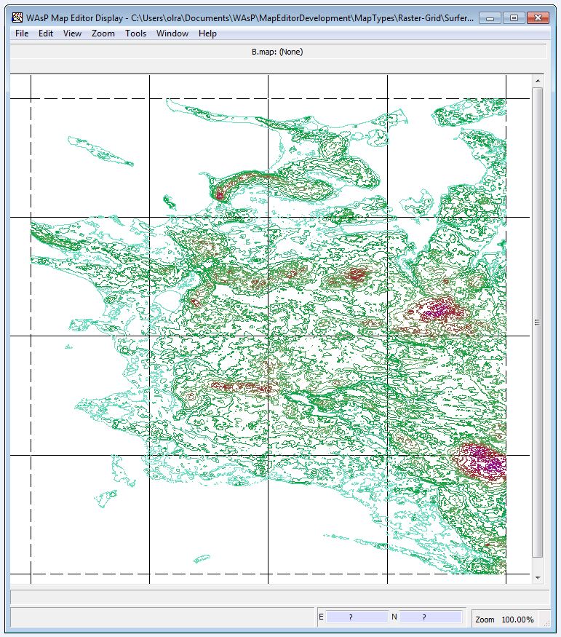Click the window resize grip icon
Image resolution: width=561 pixels, height=637 pixels.
coord(546,623)
